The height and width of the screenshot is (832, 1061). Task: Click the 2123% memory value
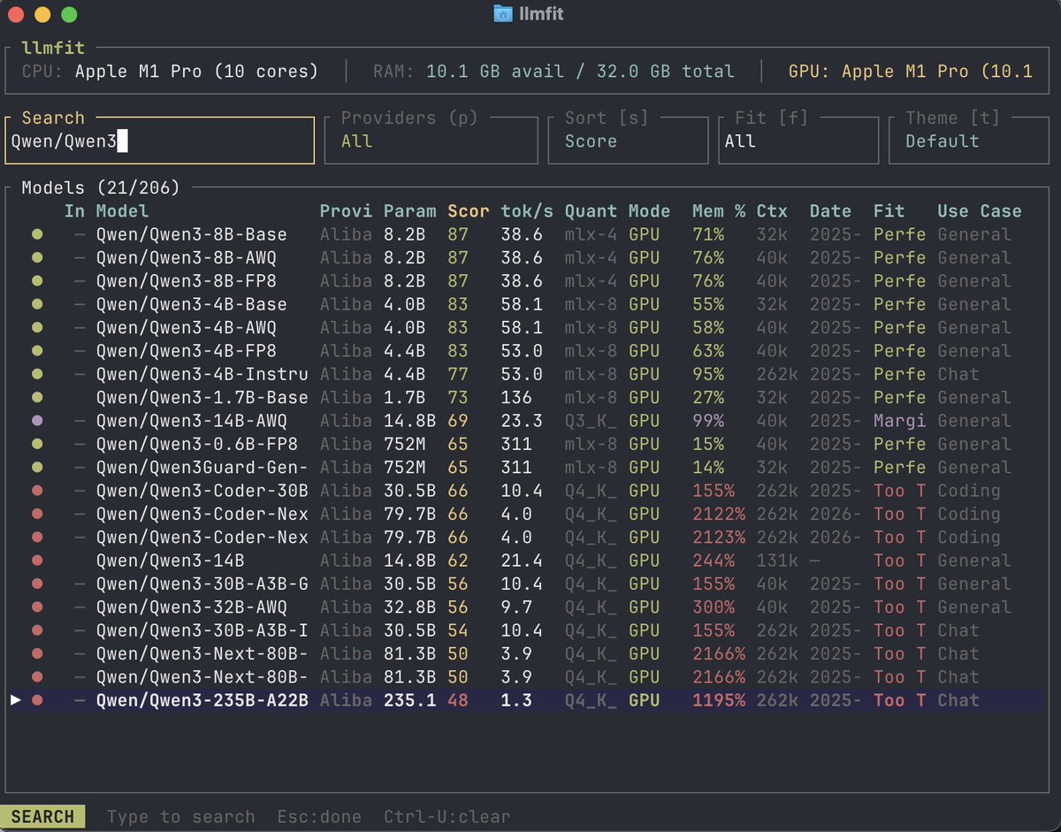719,538
